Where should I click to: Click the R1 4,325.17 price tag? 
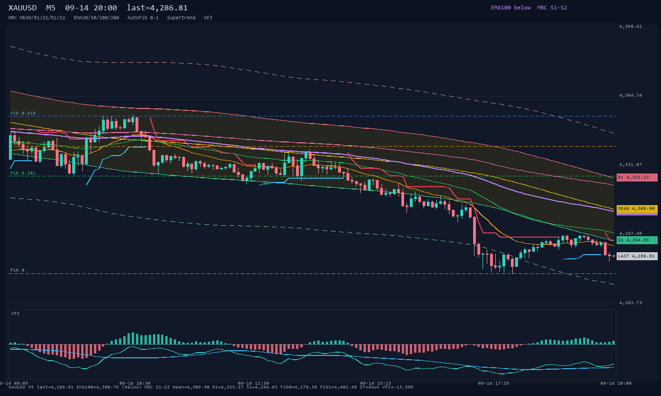point(637,177)
